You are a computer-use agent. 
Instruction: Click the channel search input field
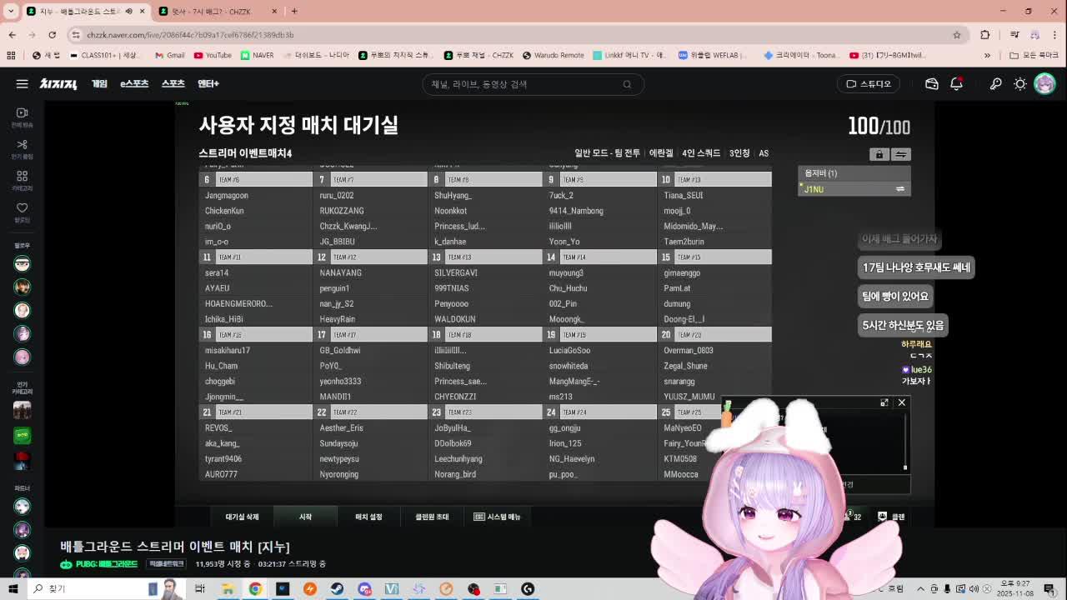tap(533, 83)
